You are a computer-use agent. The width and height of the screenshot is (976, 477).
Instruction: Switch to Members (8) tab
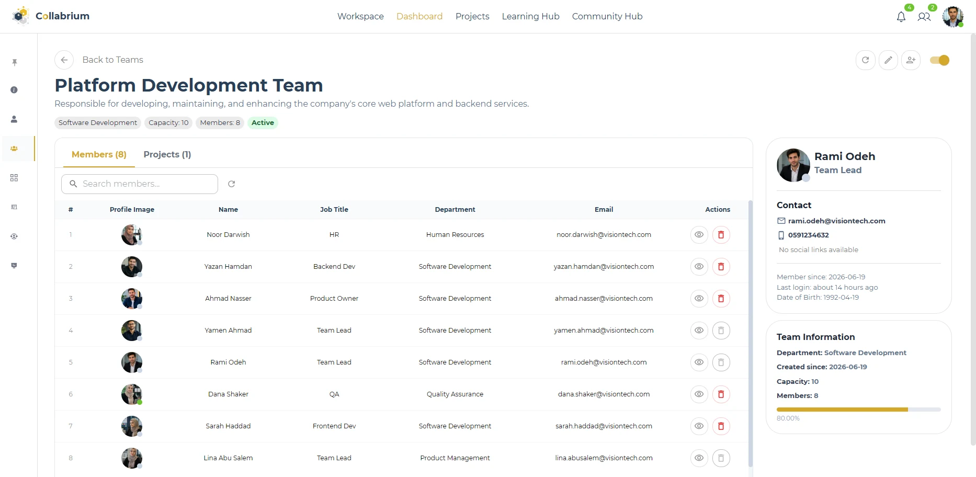click(99, 154)
